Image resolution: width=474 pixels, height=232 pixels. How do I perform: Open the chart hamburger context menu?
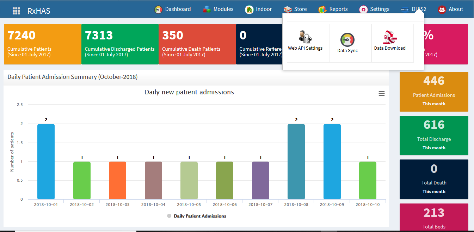[381, 93]
